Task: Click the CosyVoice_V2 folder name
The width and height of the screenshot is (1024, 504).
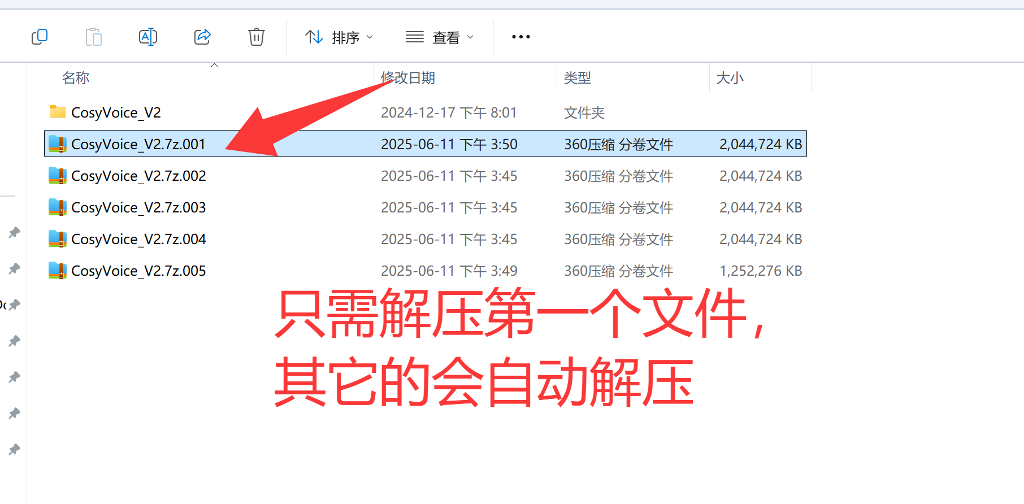Action: tap(116, 113)
